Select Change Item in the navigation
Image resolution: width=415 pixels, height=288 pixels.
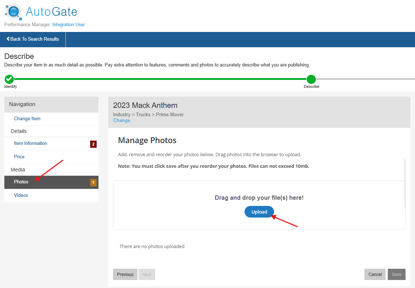pyautogui.click(x=27, y=119)
